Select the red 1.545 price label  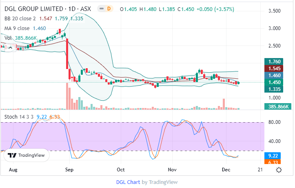coord(273,68)
